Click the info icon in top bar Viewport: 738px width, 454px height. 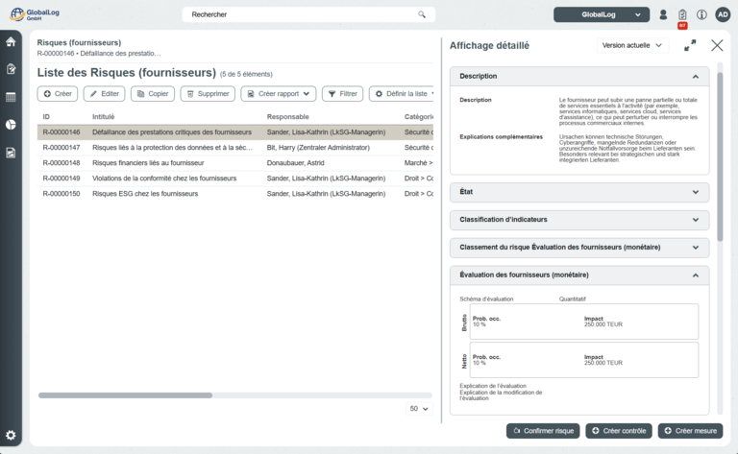[x=701, y=14]
